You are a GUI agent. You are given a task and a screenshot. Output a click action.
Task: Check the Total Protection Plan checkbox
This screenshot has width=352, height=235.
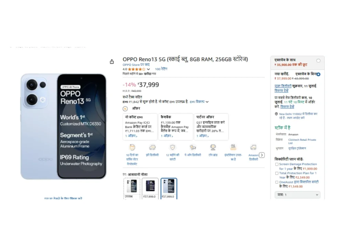tap(277, 173)
